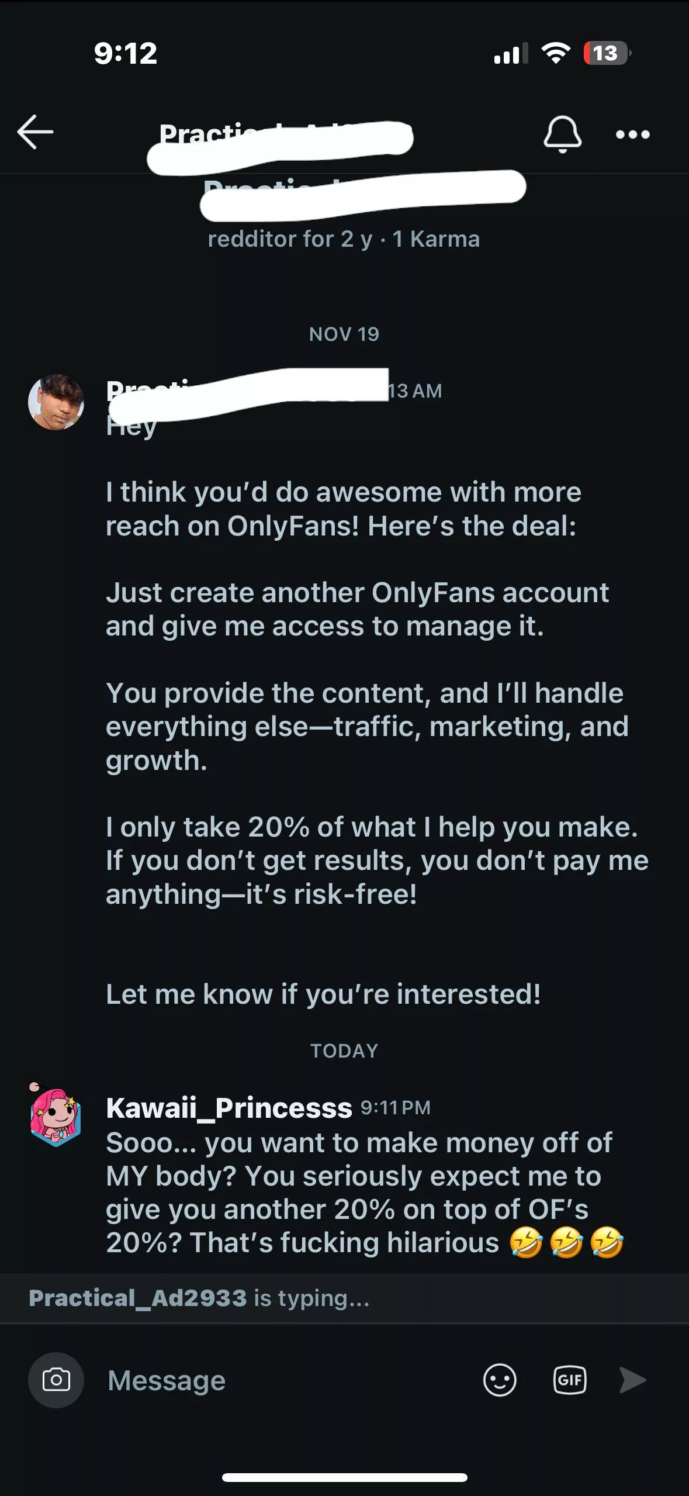Toggle chat notifications bell
This screenshot has width=689, height=1496.
point(562,134)
